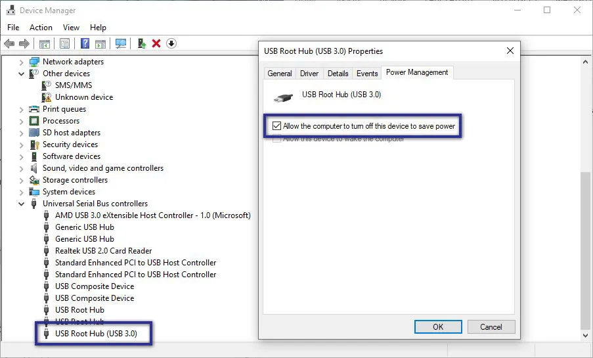593x358 pixels.
Task: Click the Scan for hardware changes monitor icon
Action: [x=121, y=43]
